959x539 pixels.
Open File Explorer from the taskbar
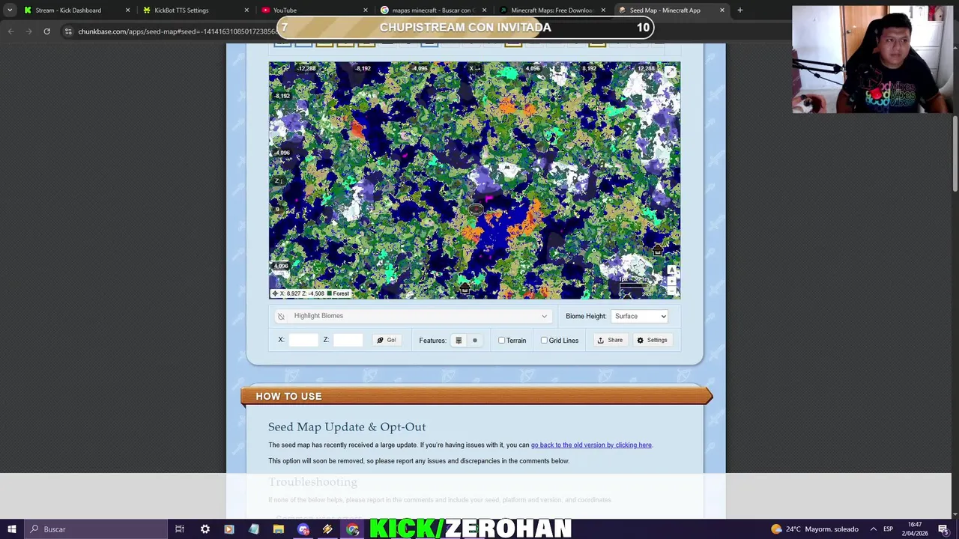pos(279,529)
